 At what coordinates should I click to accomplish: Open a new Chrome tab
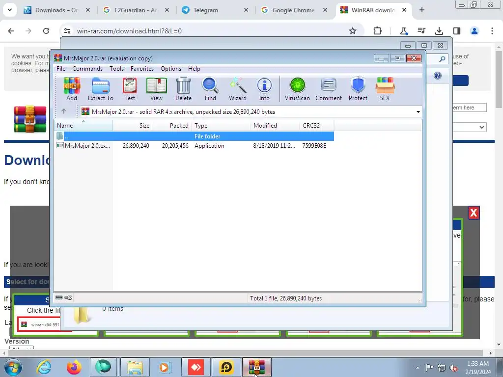[422, 10]
